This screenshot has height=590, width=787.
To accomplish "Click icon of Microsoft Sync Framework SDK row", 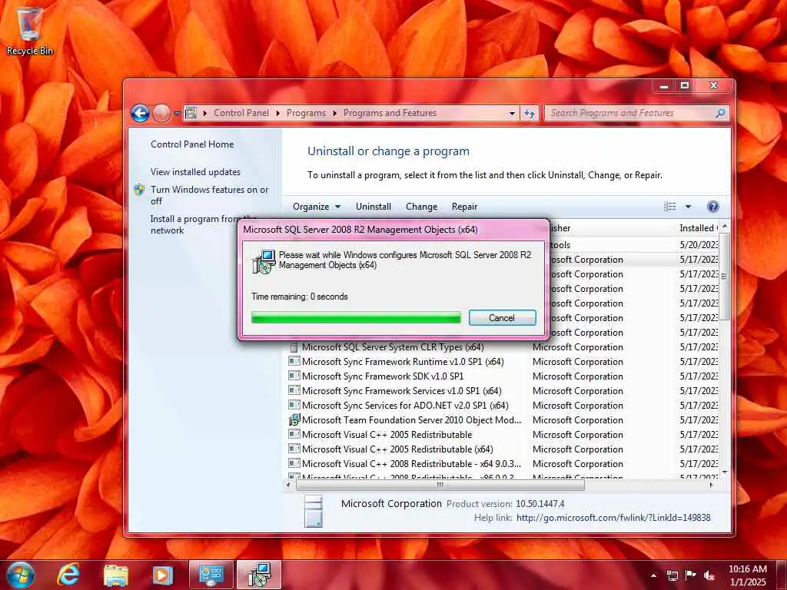I will point(294,376).
